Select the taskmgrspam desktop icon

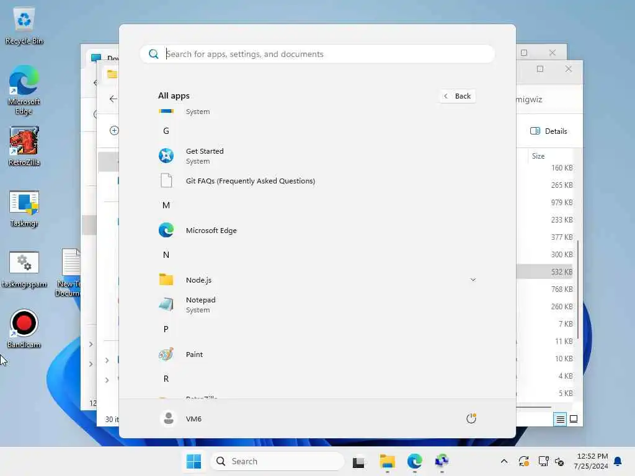pos(24,269)
